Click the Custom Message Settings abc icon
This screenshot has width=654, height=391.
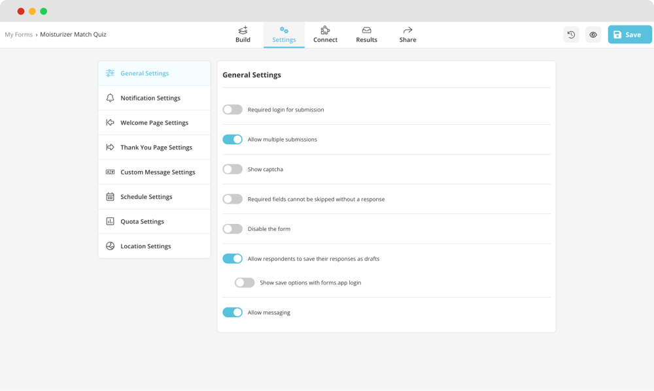(x=111, y=172)
